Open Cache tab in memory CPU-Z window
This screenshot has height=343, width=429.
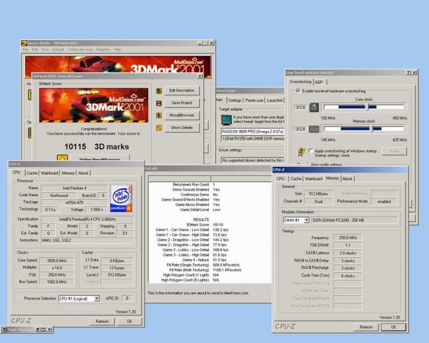click(x=296, y=178)
